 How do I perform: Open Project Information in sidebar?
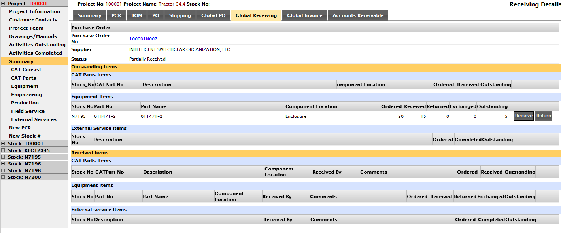pyautogui.click(x=34, y=11)
